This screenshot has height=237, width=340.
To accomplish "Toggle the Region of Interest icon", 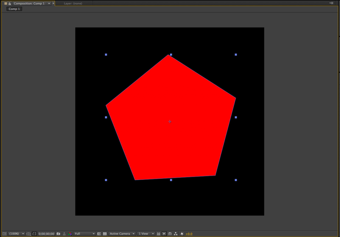I will (99, 234).
